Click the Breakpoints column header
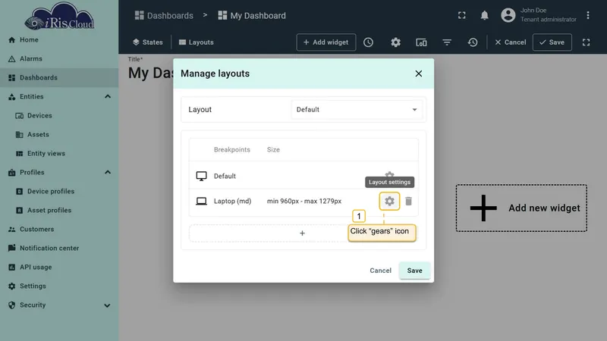 232,149
